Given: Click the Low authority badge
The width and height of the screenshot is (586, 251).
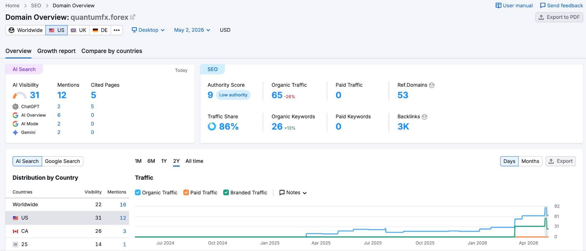Looking at the screenshot, I should (233, 95).
